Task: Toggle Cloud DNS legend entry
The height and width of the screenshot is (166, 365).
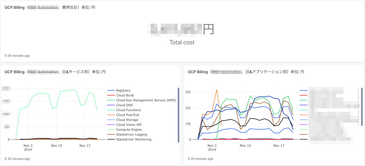Action: point(120,105)
